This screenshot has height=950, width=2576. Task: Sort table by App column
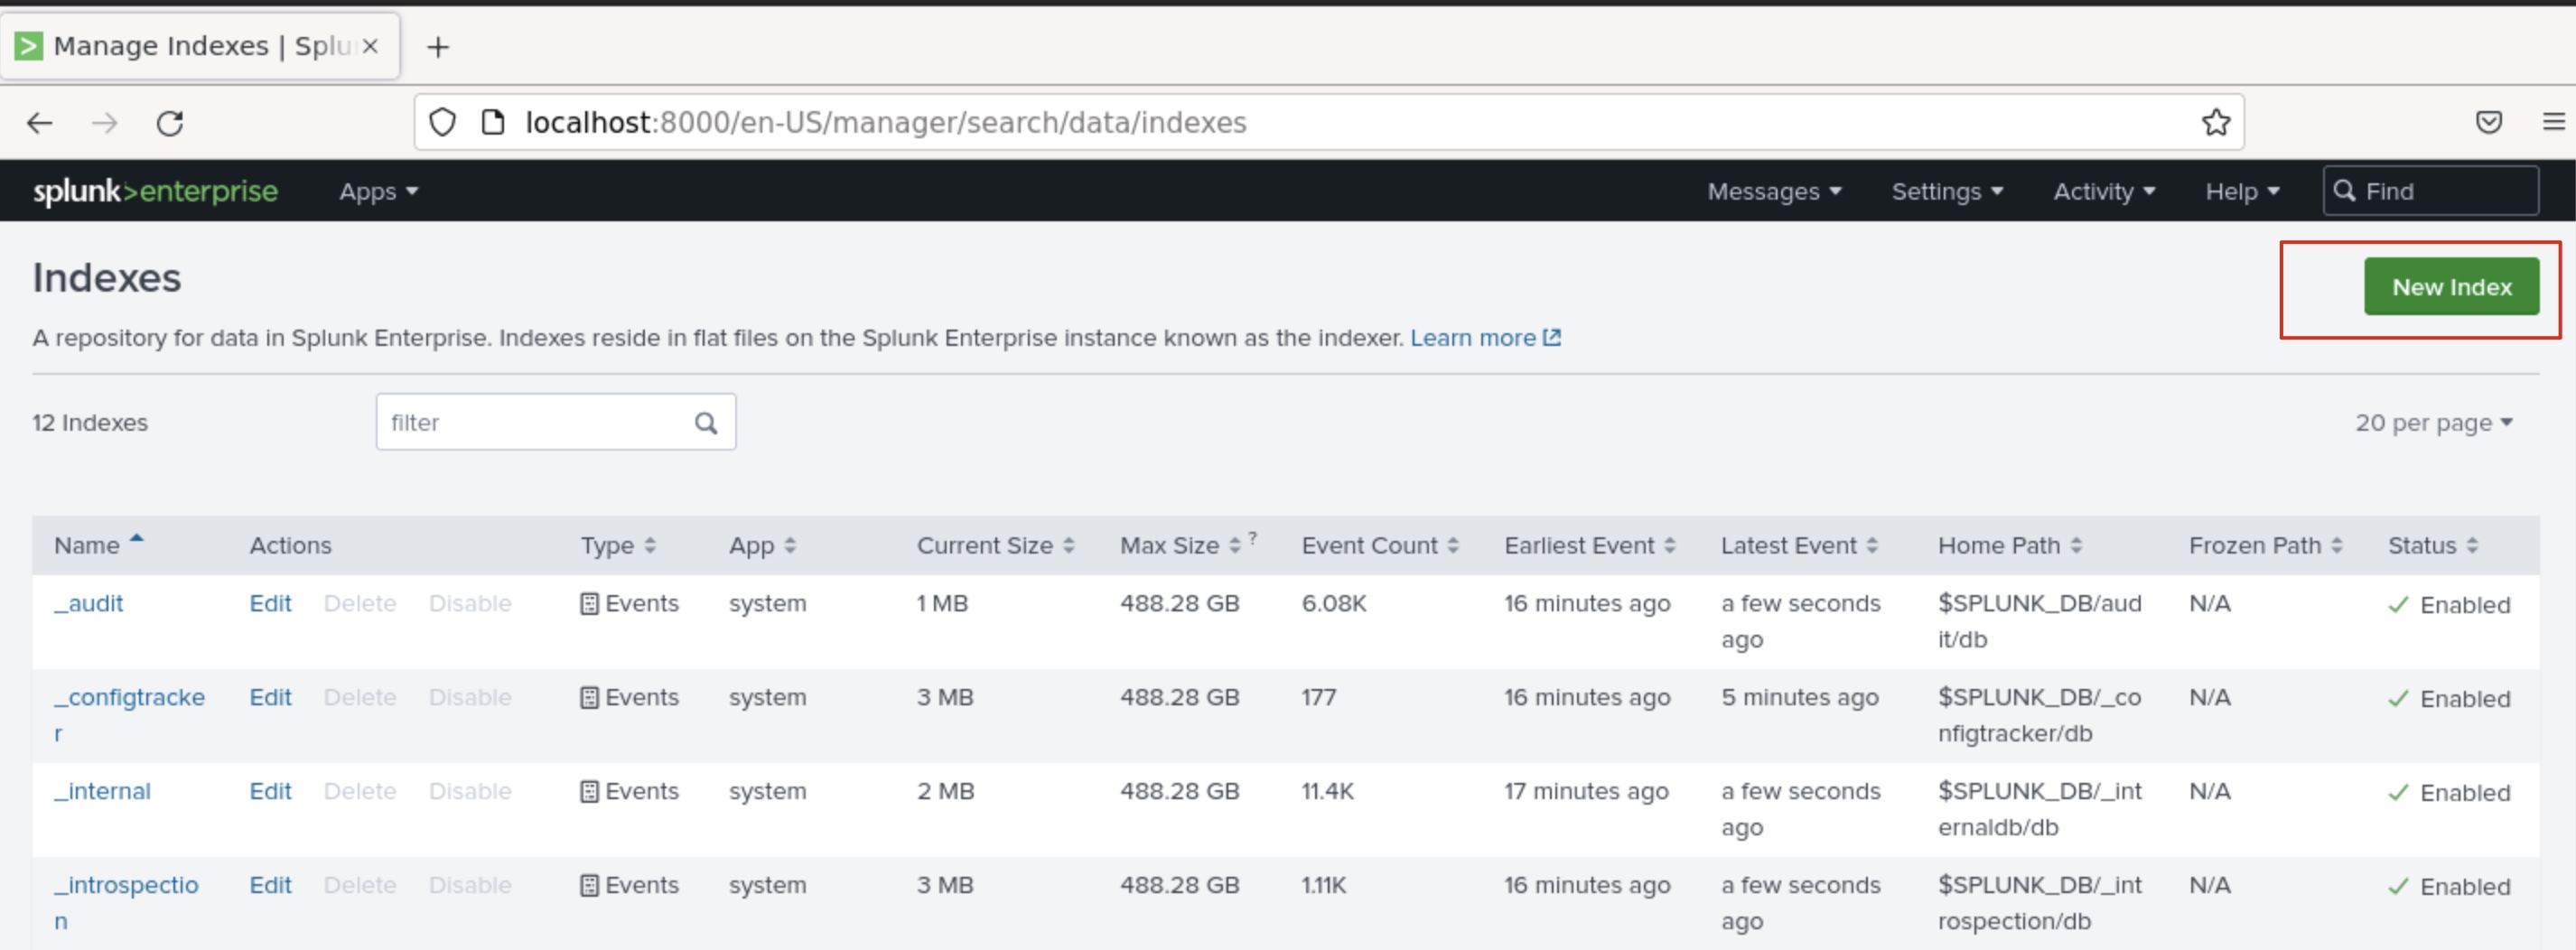762,546
